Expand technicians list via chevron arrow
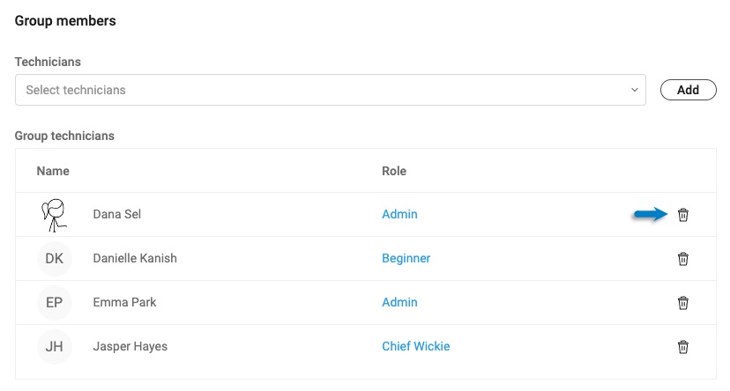 634,90
